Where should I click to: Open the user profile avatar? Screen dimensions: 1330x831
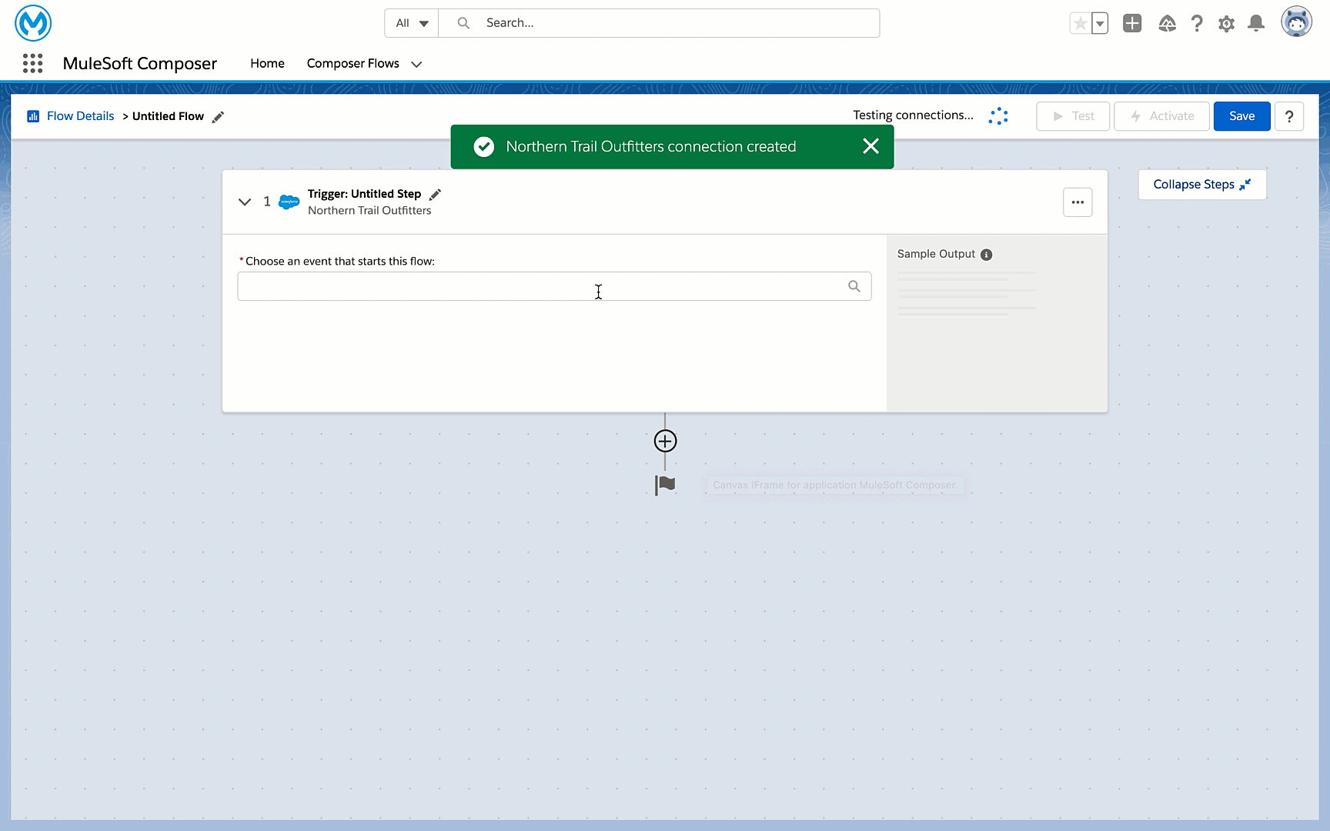1296,22
